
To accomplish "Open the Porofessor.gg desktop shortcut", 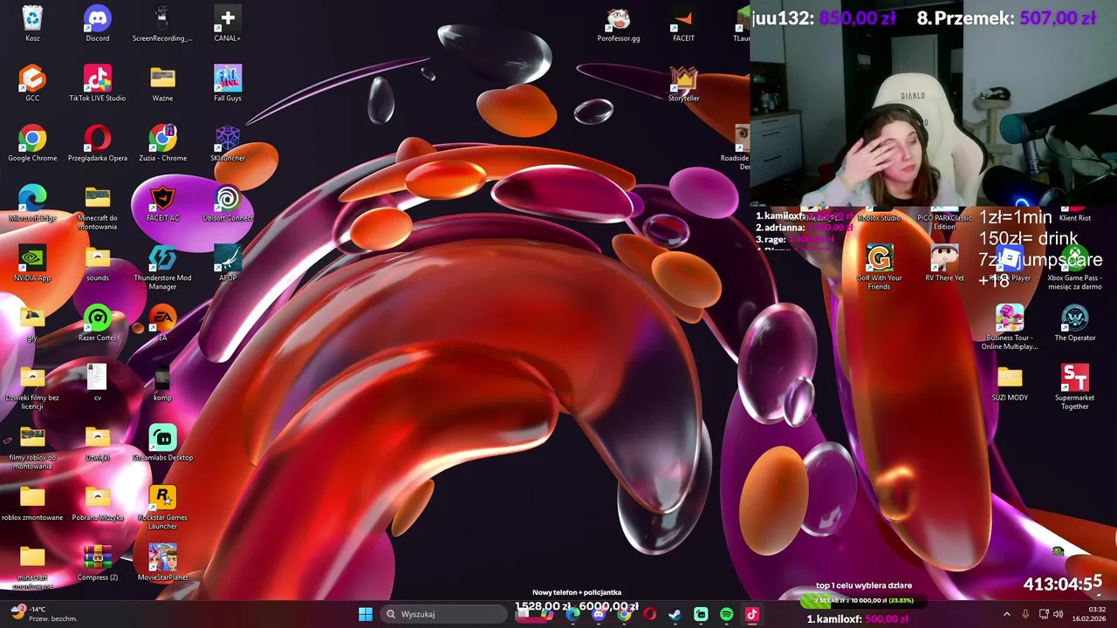I will click(619, 24).
